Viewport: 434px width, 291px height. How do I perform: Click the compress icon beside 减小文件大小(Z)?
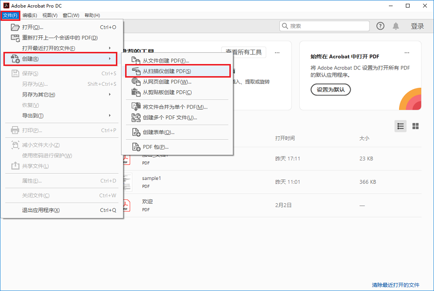coord(15,145)
